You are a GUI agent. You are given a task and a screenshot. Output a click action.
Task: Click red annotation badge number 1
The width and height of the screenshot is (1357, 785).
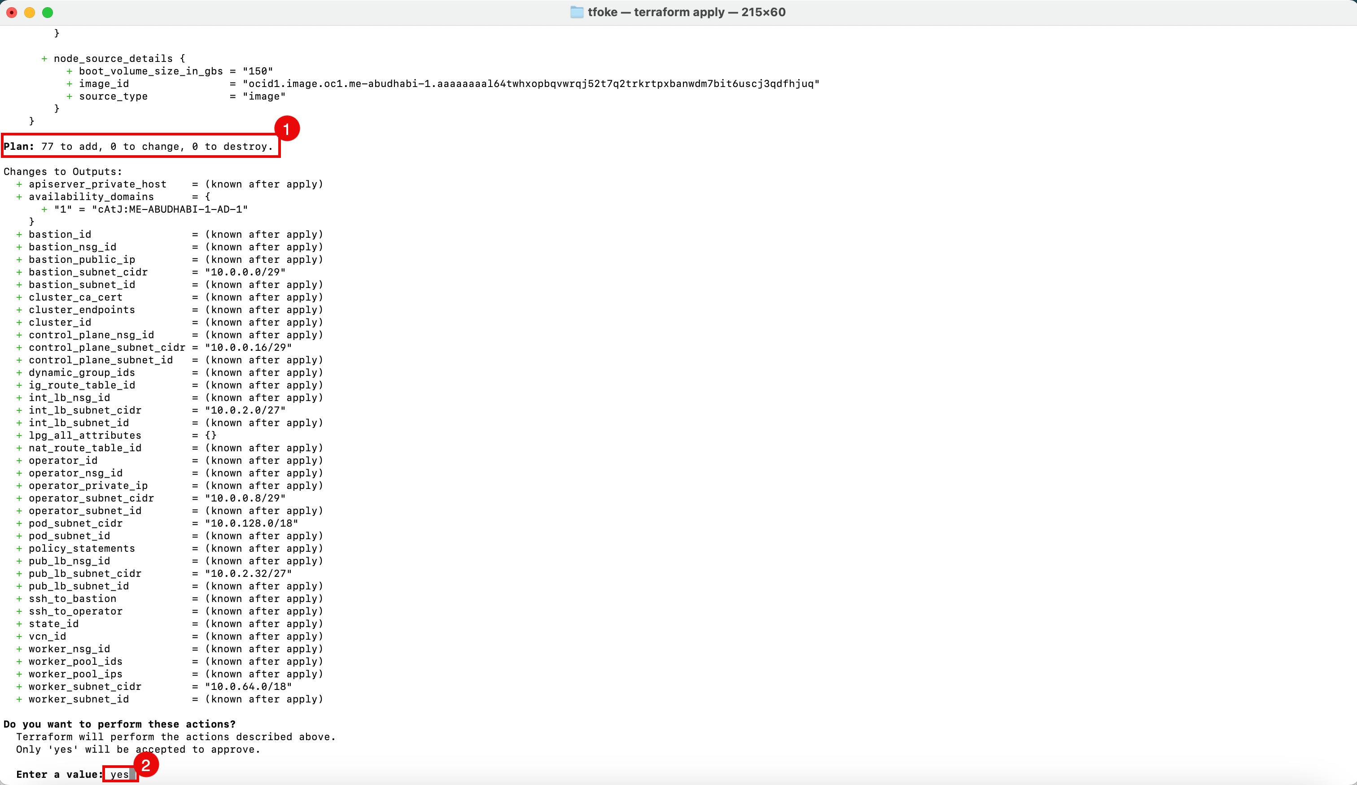pyautogui.click(x=286, y=129)
